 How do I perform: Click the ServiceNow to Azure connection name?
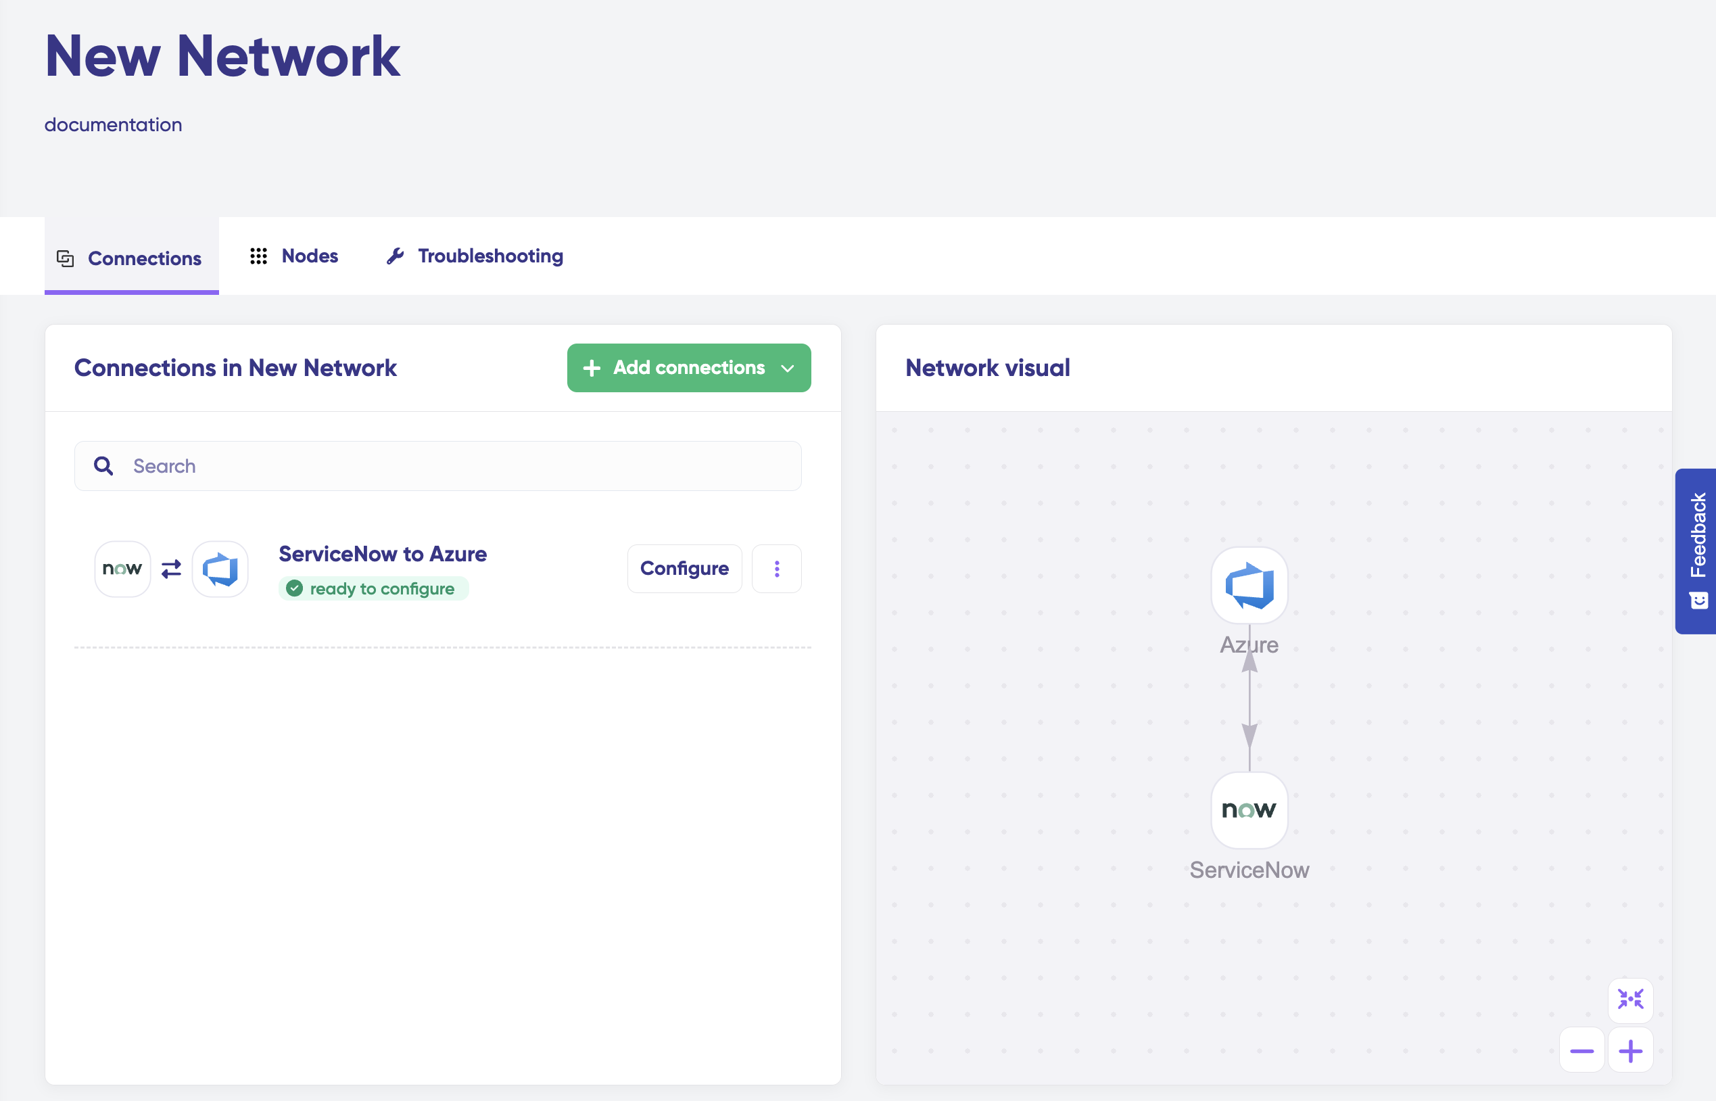[x=383, y=554]
